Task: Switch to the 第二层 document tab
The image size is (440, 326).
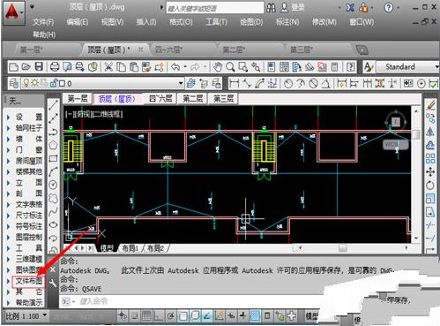Action: coord(235,49)
